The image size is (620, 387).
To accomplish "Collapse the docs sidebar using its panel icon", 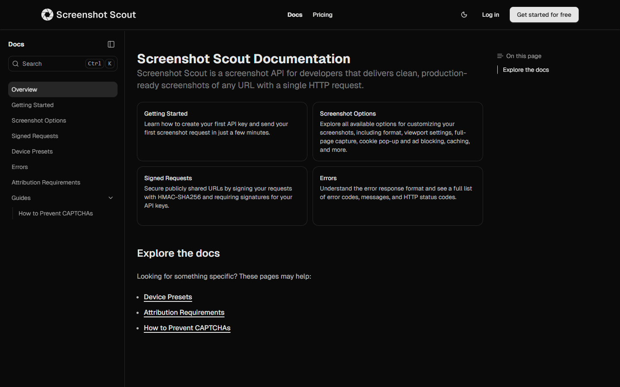I will [111, 44].
